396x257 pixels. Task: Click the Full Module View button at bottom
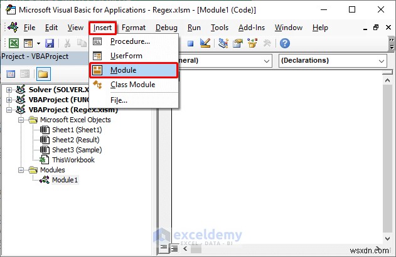pos(174,248)
